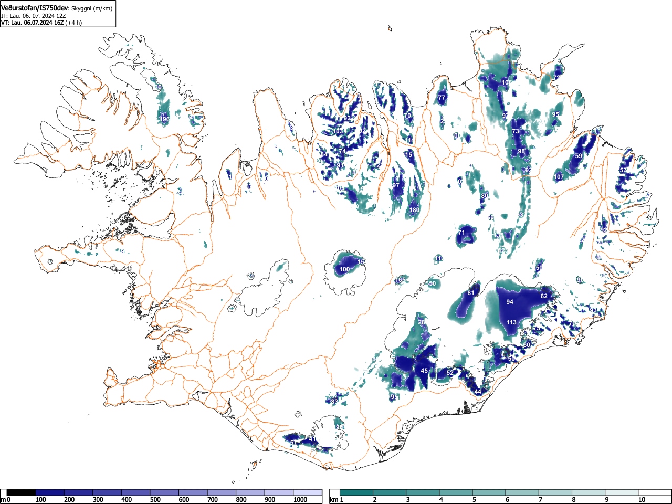Click the 60 visibility value in the southeast

click(527, 345)
